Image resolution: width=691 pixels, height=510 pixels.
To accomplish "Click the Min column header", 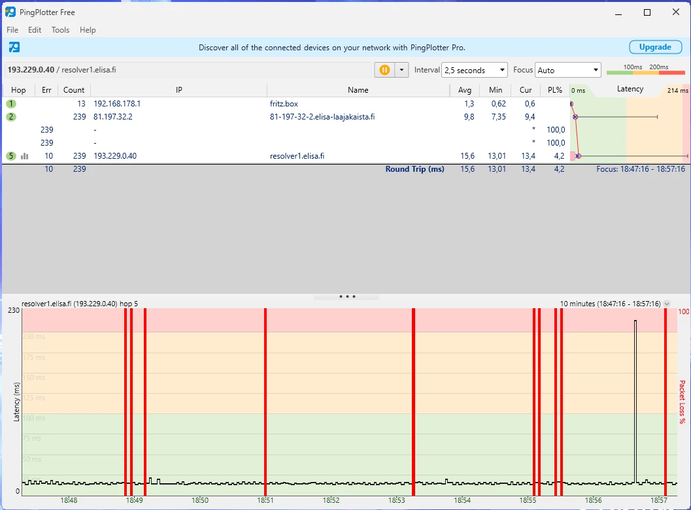I will tap(496, 89).
